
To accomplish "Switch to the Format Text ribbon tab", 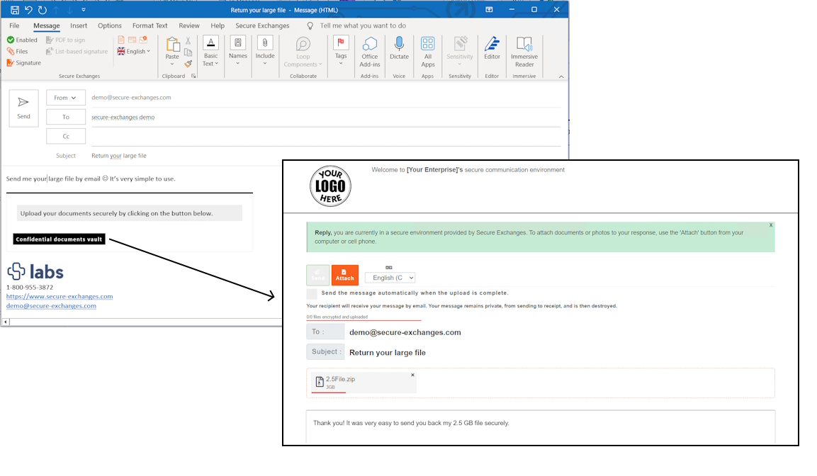I will [x=150, y=25].
